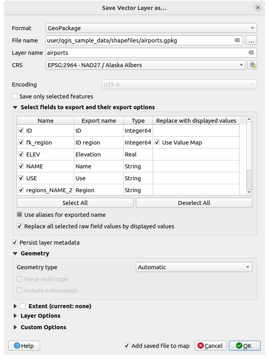Toggle Use Value Map for fk_region
This screenshot has height=359, width=269.
158,143
